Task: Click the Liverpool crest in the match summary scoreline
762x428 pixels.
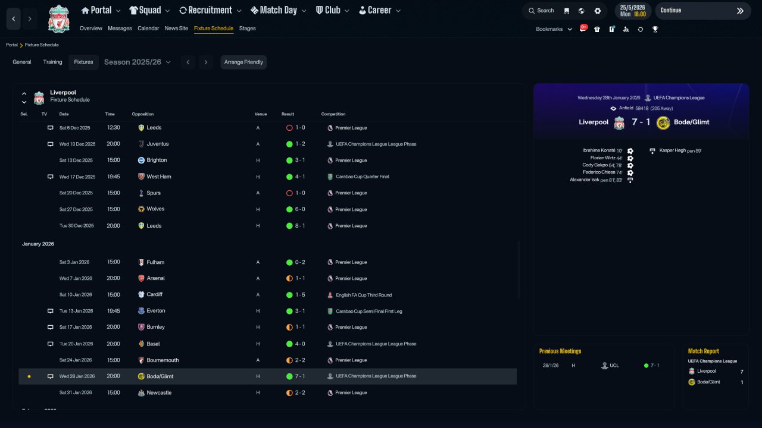Action: click(x=619, y=122)
